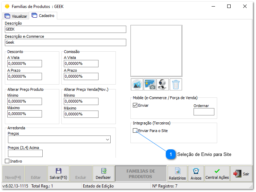Click the Ordernar input field
This screenshot has width=256, height=192.
coord(204,112)
